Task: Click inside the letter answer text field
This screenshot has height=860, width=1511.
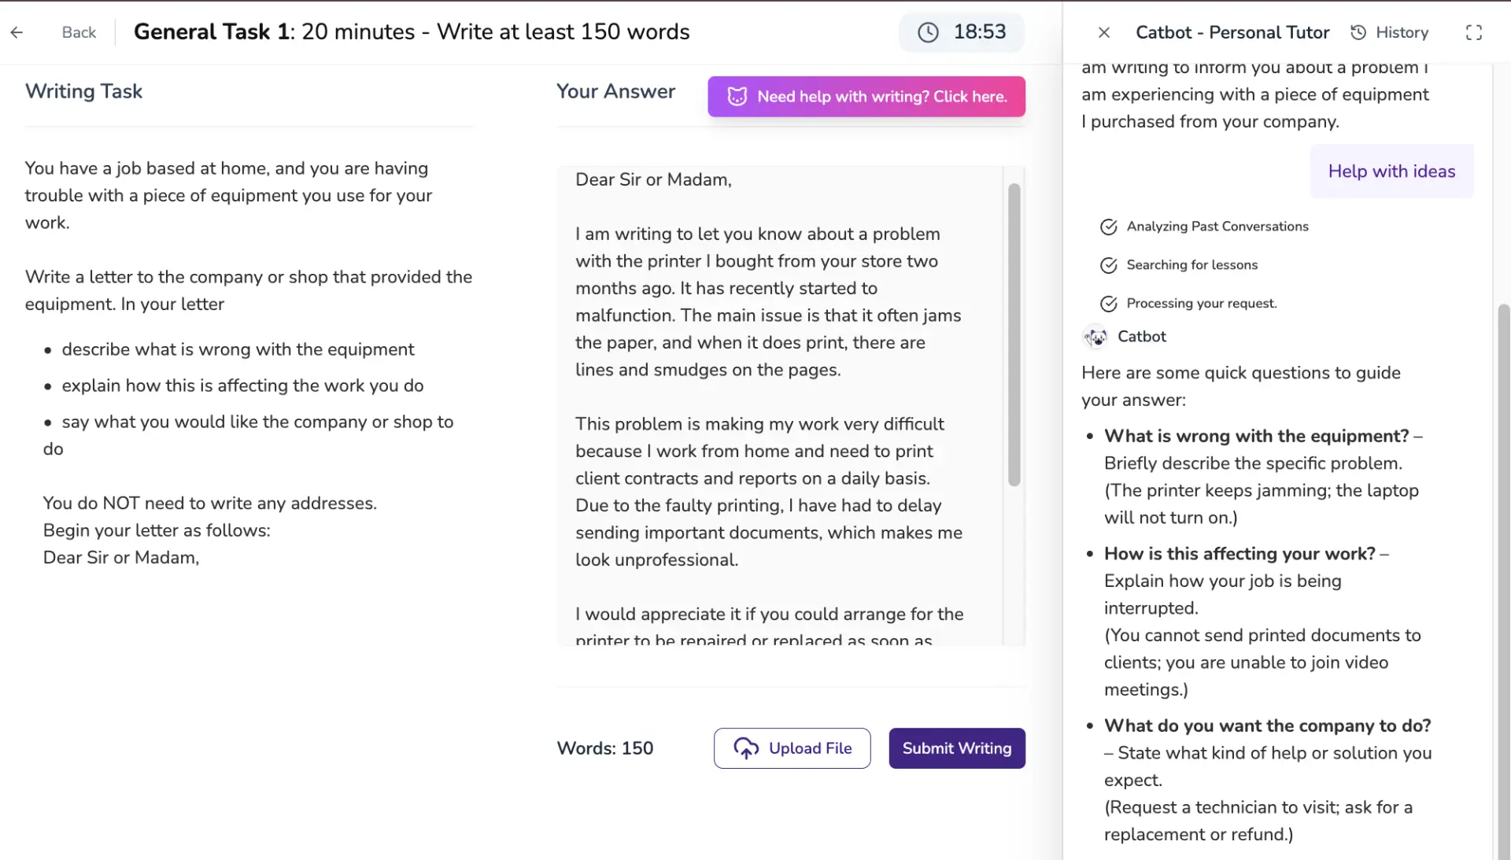Action: coord(779,393)
